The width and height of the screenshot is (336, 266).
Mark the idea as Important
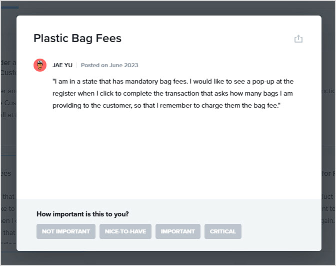[x=178, y=231]
